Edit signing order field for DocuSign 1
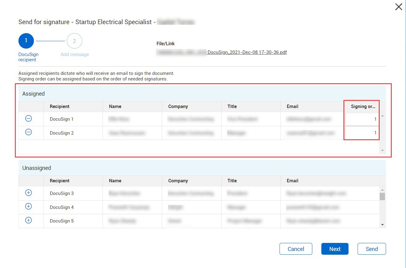The width and height of the screenshot is (406, 268). point(362,119)
